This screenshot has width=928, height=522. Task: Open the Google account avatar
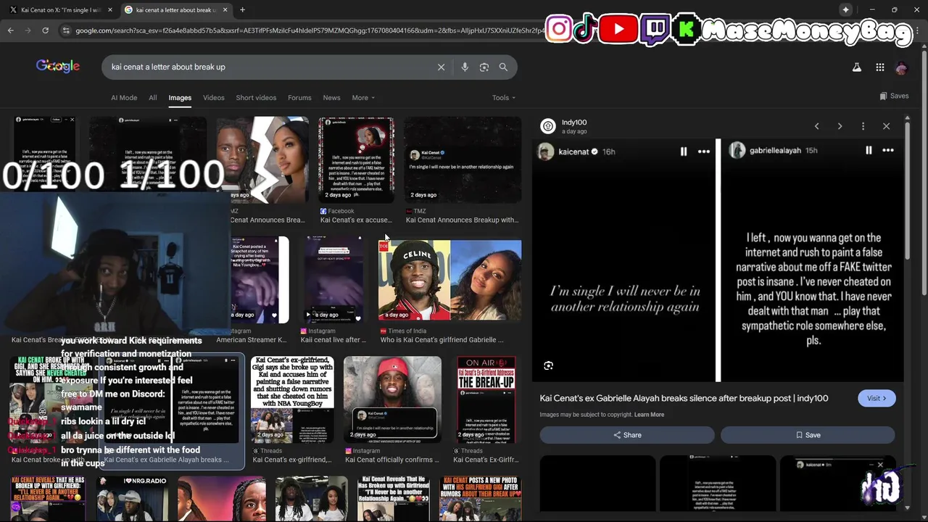(901, 67)
